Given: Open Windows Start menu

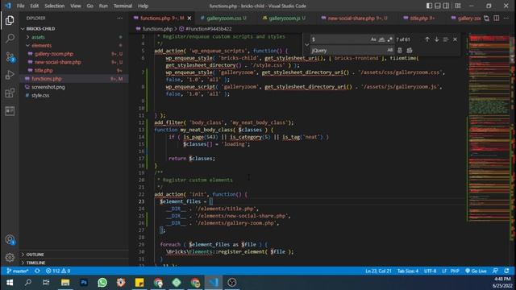Looking at the screenshot, I should [x=10, y=283].
